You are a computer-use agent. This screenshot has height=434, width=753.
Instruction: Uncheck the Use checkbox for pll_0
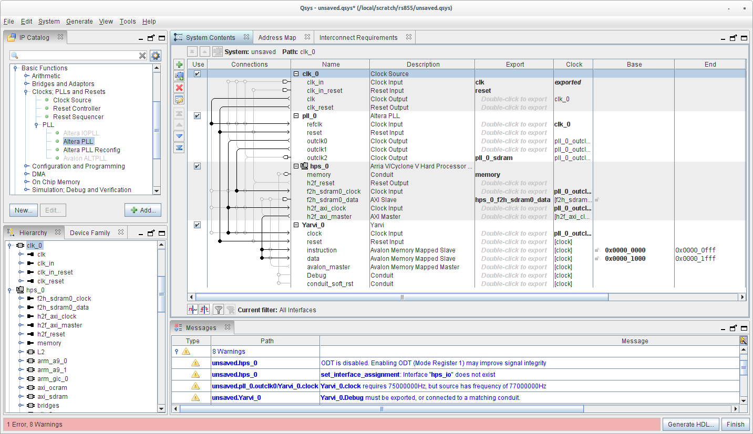(x=197, y=116)
